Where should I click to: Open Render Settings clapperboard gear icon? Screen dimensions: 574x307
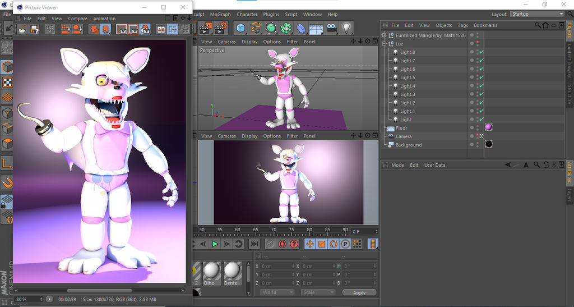click(221, 28)
